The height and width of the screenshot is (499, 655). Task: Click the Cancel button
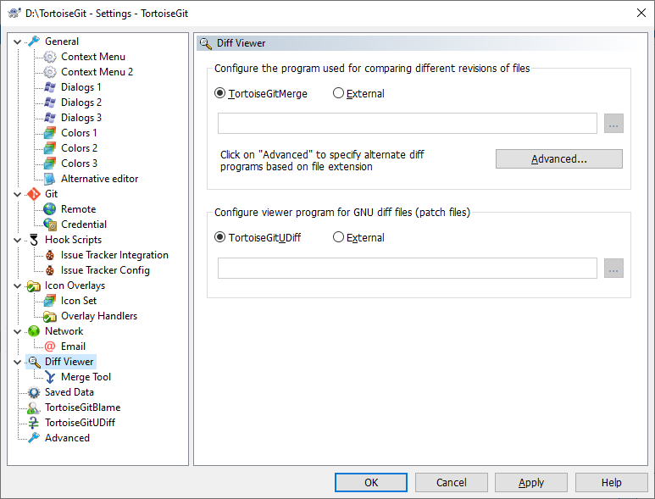coord(451,482)
